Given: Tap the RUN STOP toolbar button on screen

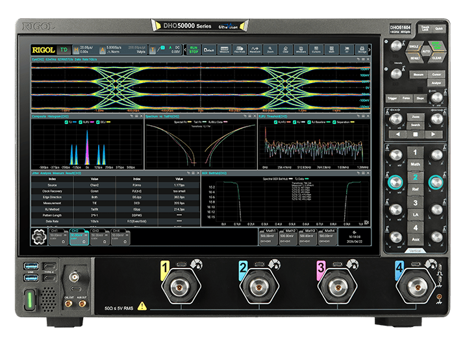Looking at the screenshot, I should coord(194,49).
